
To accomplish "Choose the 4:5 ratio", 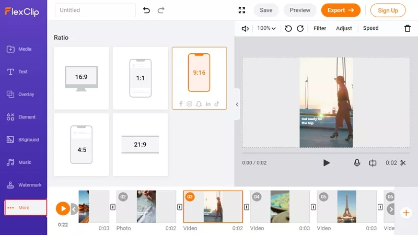I will 82,145.
